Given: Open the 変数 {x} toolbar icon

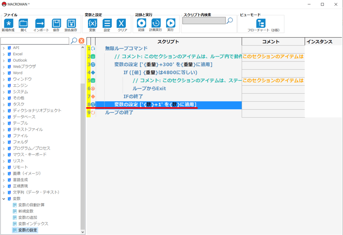Looking at the screenshot, I should (x=92, y=23).
